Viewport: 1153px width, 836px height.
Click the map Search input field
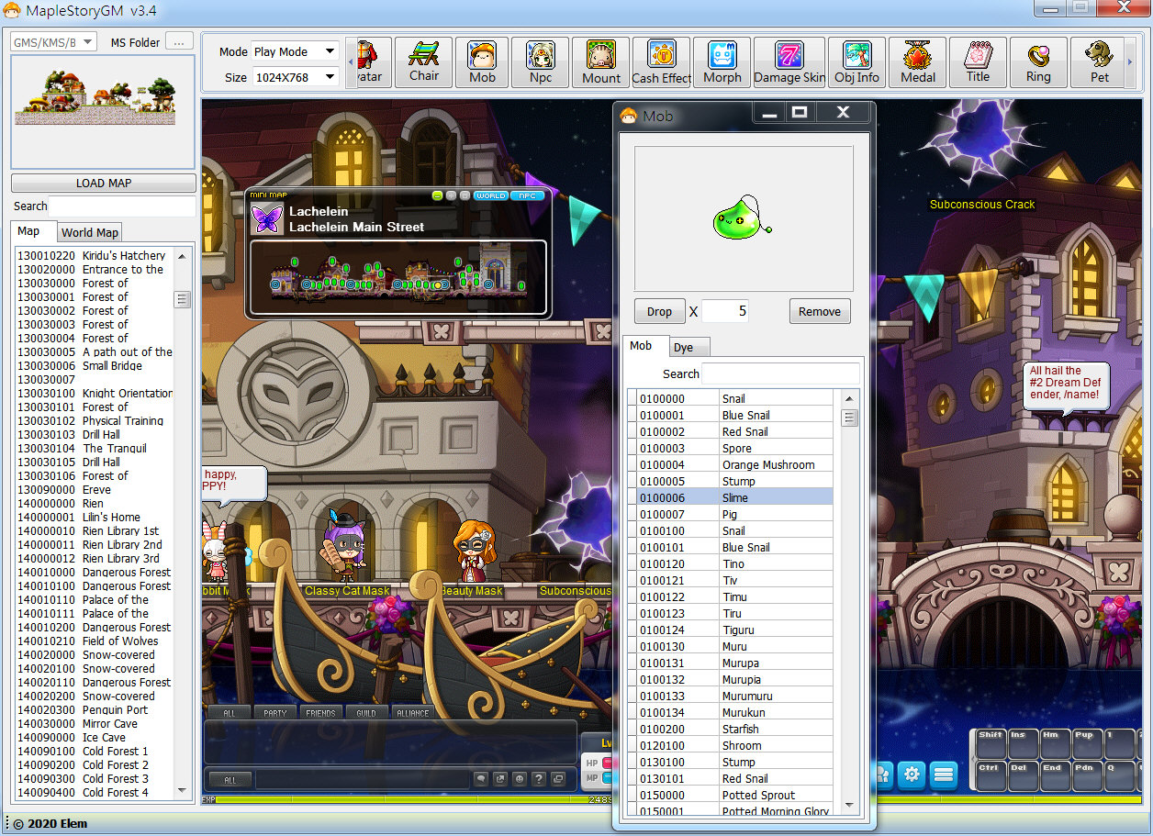pos(122,206)
